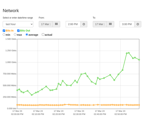Image resolution: width=144 pixels, height=116 pixels.
Task: Click the From date field '17 Mar'
Action: pyautogui.click(x=46, y=24)
